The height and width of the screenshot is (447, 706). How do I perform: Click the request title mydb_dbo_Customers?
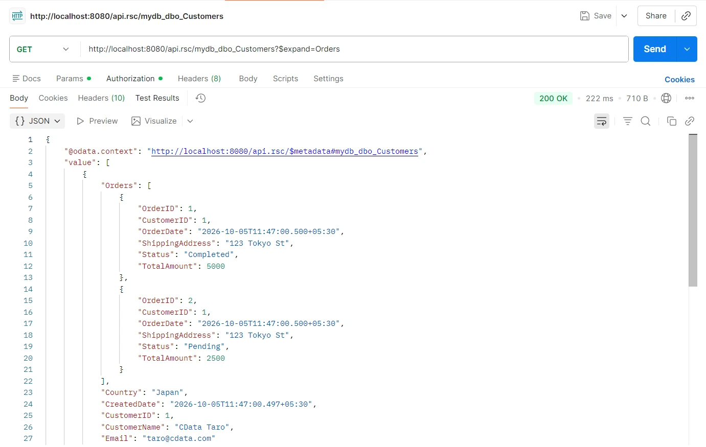[x=127, y=16]
